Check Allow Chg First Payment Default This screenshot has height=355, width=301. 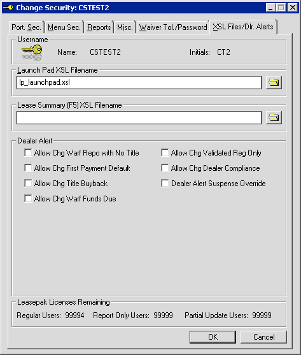(28, 168)
